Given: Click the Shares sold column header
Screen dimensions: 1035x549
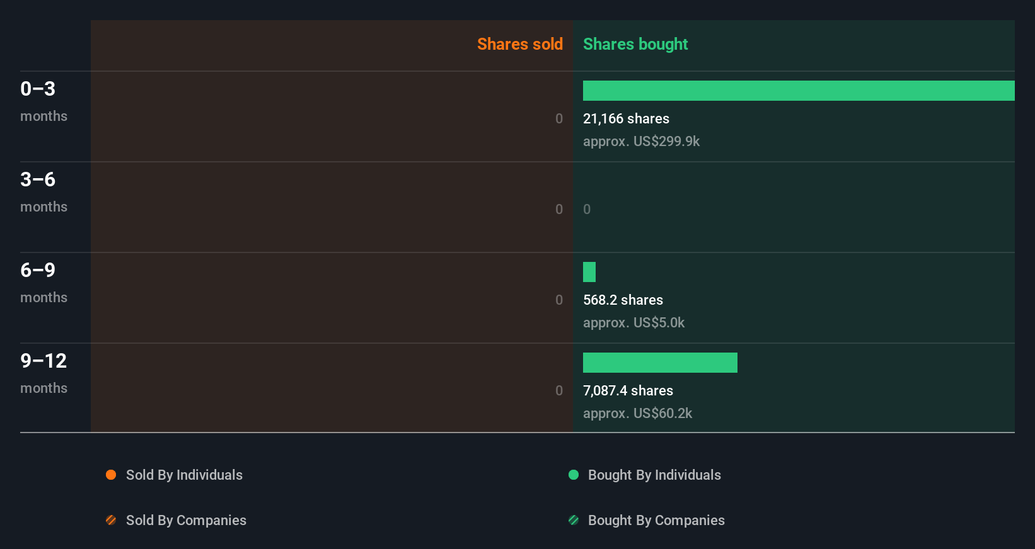Looking at the screenshot, I should pyautogui.click(x=520, y=44).
